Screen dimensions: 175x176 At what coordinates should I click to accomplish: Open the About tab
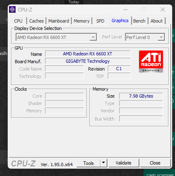(157, 21)
